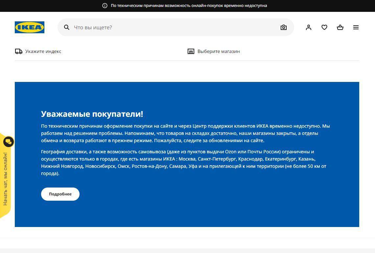Open the hamburger menu
Viewport: 375px width, 253px height.
click(356, 27)
